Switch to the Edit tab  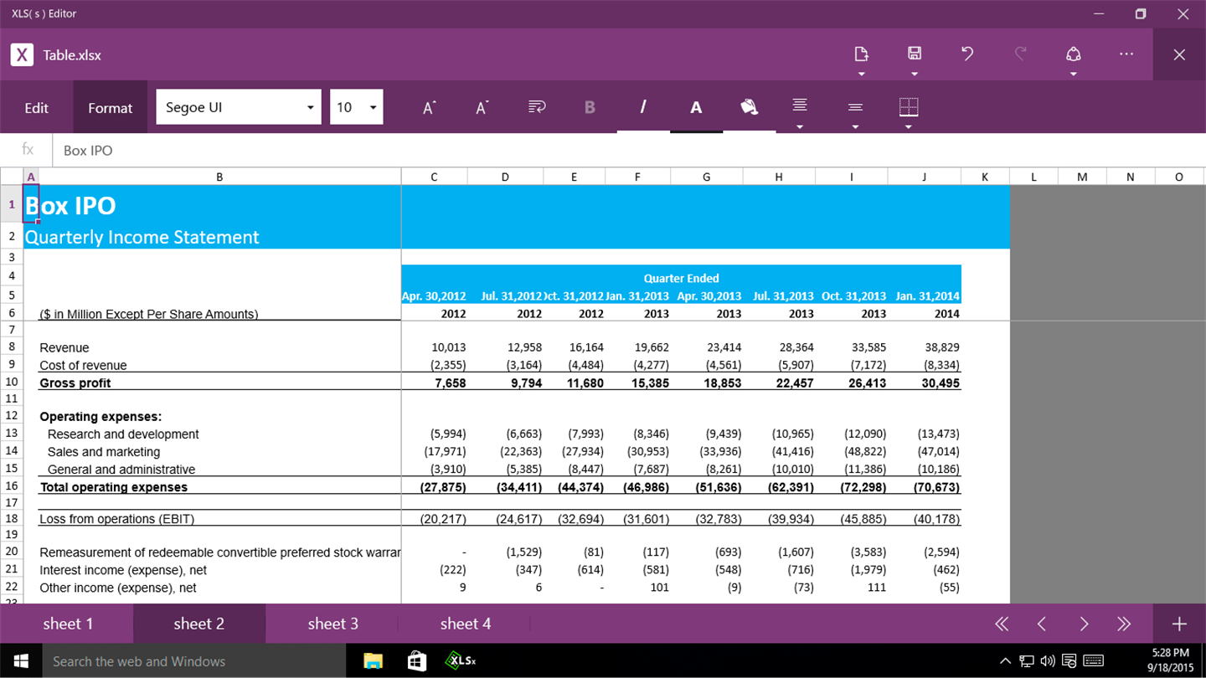pyautogui.click(x=36, y=107)
